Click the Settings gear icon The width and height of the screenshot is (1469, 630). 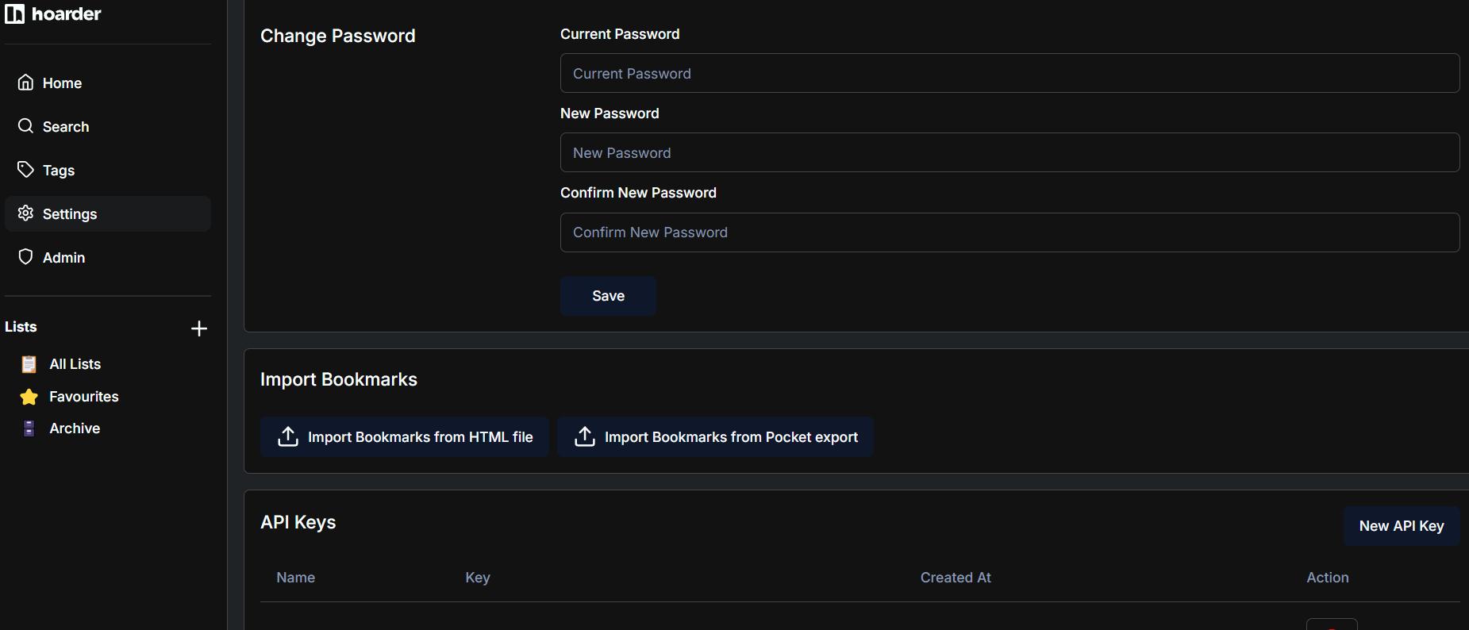pos(26,213)
